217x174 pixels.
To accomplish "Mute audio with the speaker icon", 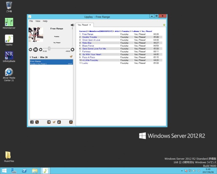I will [x=72, y=25].
